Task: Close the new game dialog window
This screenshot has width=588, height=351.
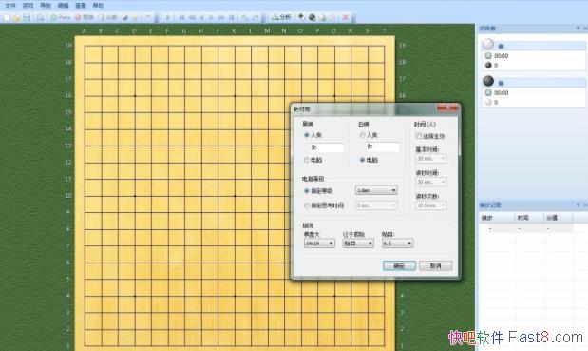Action: click(x=447, y=107)
